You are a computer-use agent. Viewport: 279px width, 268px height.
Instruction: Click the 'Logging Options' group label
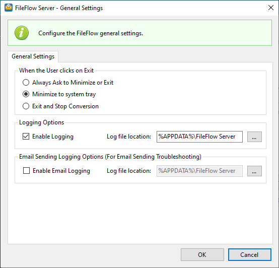(x=42, y=122)
